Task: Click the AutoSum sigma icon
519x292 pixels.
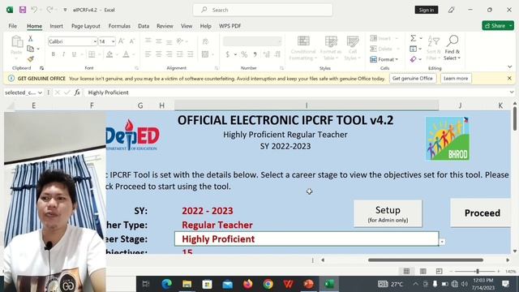Action: 414,38
